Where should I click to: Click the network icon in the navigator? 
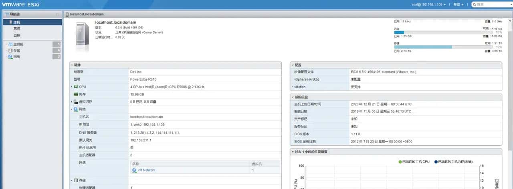click(x=10, y=57)
